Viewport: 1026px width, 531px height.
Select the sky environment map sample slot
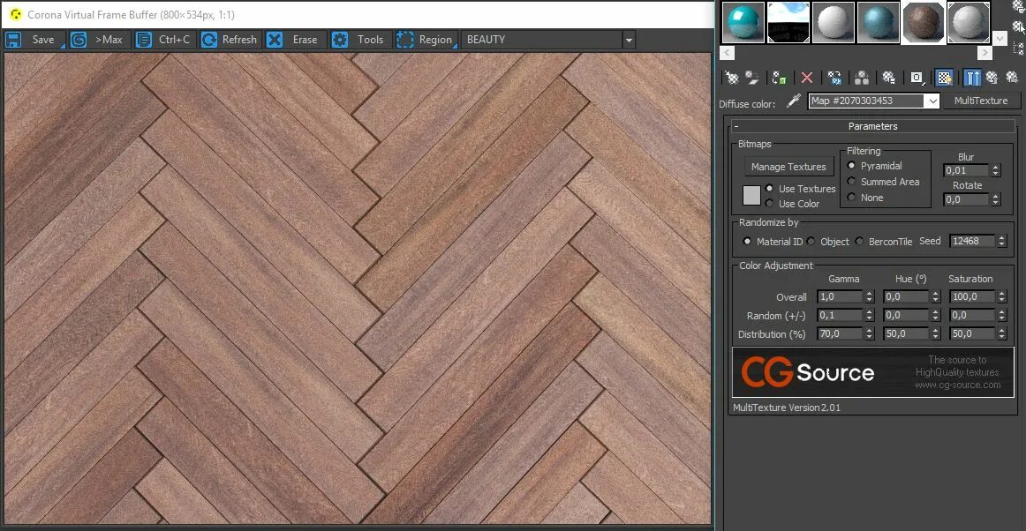point(788,22)
